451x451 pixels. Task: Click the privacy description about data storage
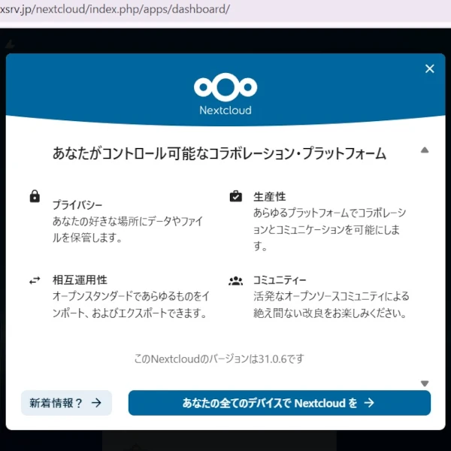point(128,229)
